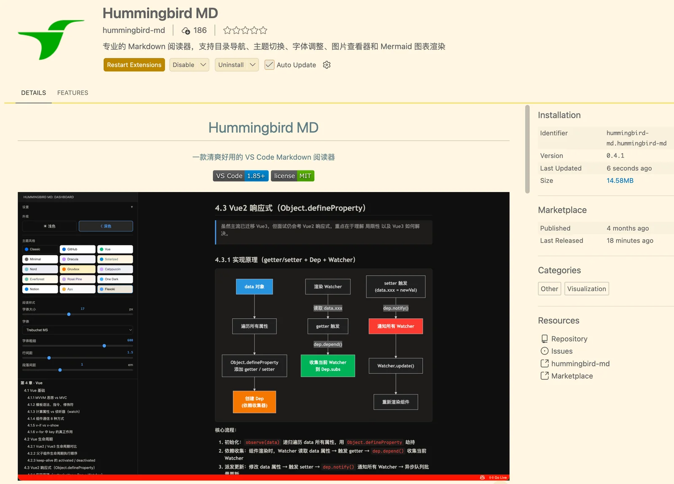This screenshot has width=674, height=484.
Task: Click the external link icon beside hummingbird-md
Action: pos(545,363)
